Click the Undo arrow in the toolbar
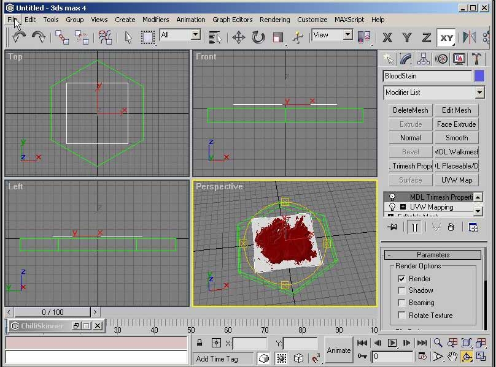 coord(19,37)
